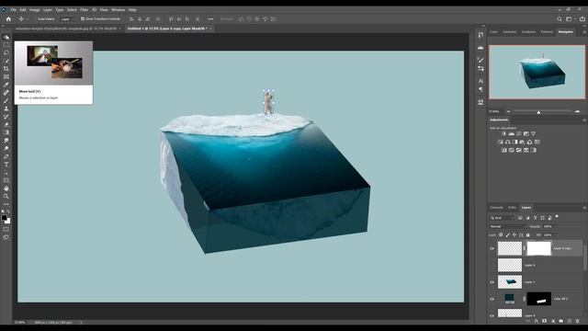Add a Hue/Saturation adjustment
This screenshot has width=588, height=331.
point(500,142)
